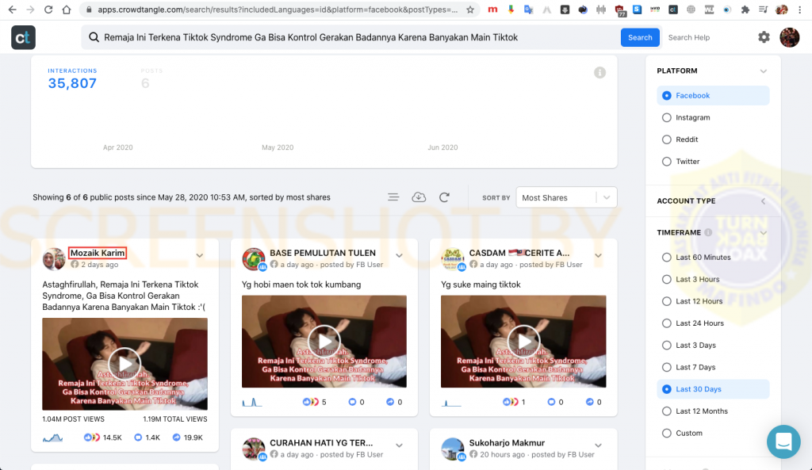Click CURAHAN HATI group avatar
Screen dimensions: 812x470
click(254, 449)
